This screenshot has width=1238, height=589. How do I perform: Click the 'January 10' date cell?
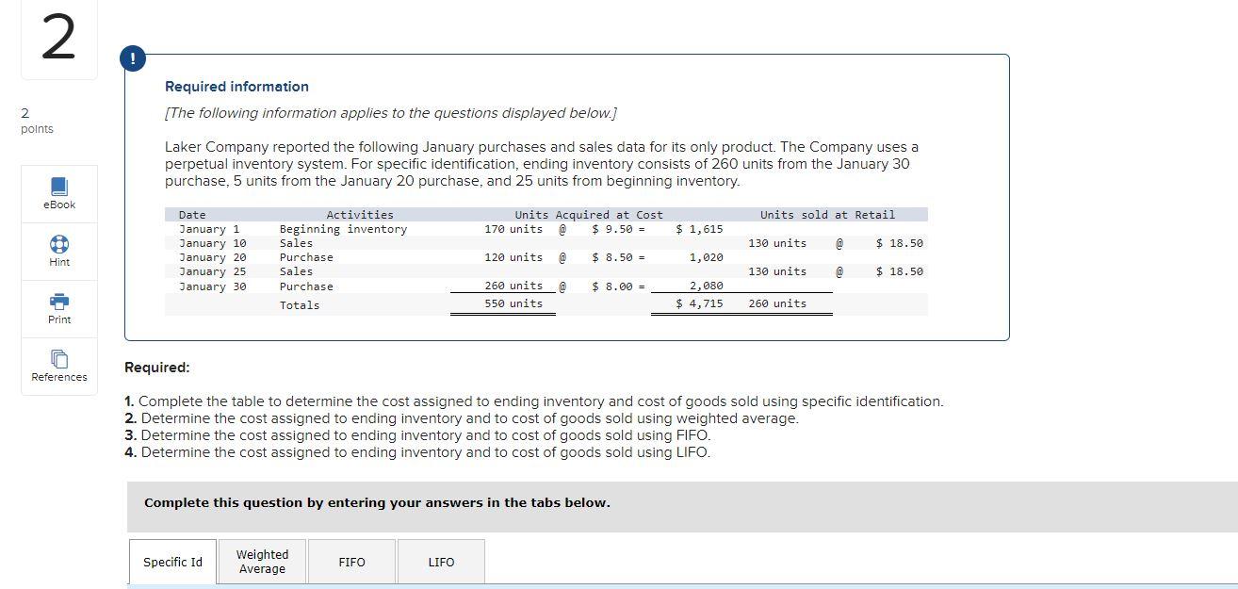212,243
